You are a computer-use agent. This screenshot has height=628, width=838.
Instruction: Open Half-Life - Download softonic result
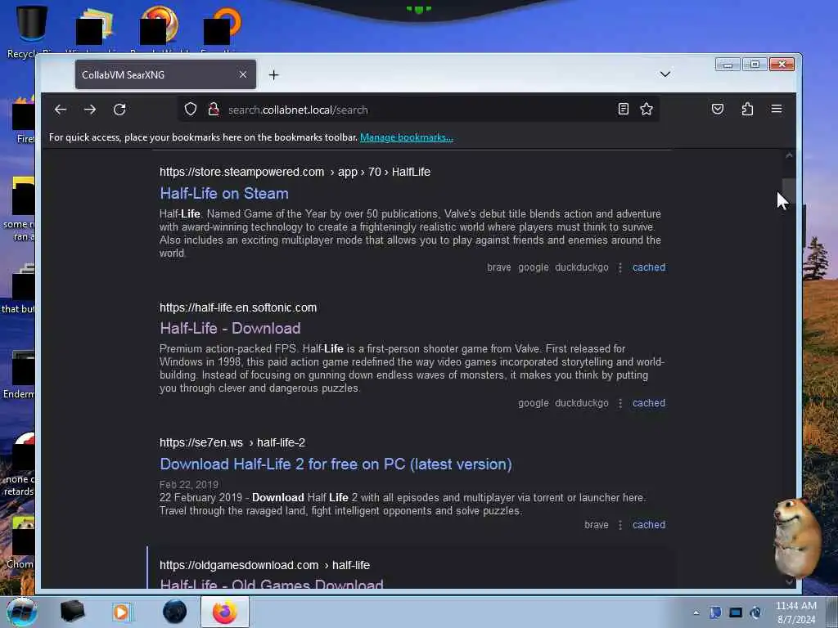click(x=230, y=328)
